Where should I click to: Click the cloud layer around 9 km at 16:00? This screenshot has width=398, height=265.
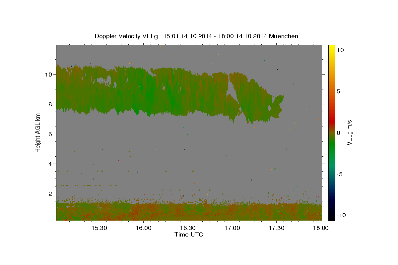coord(143,89)
